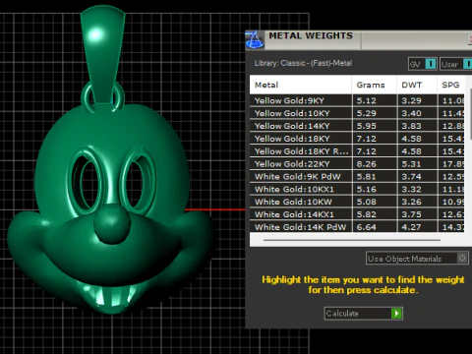Select the Yellow Gold:18KY R... row
472x354 pixels.
(357, 151)
